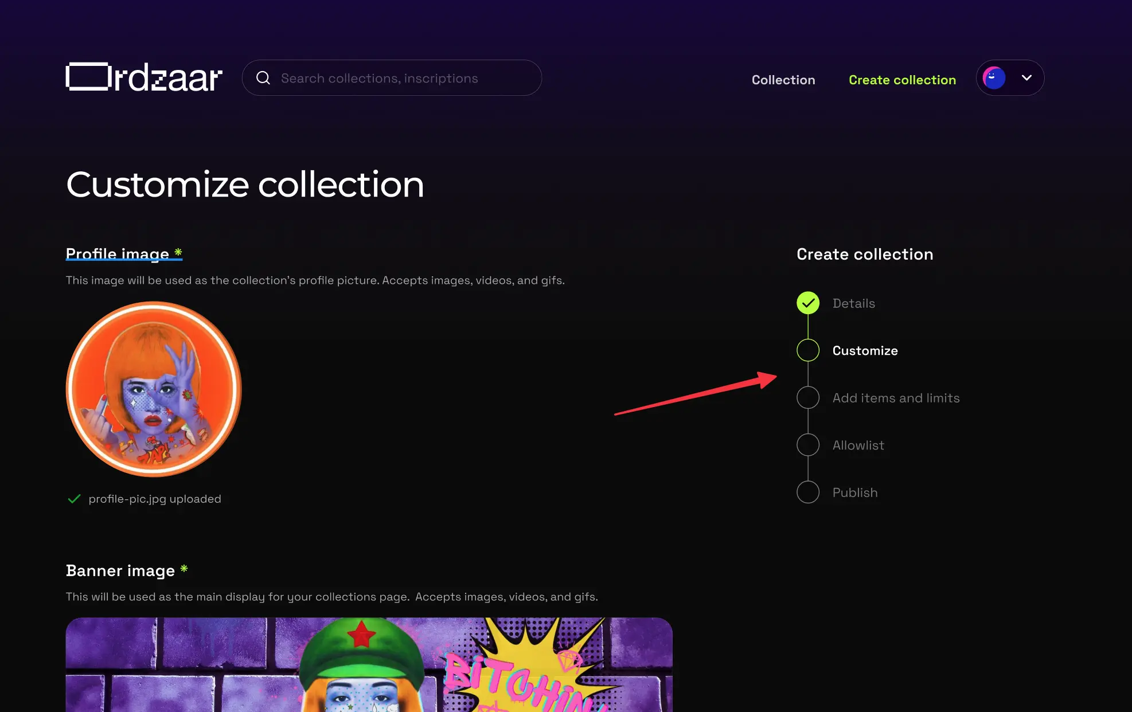
Task: Click the uploaded profile image thumbnail
Action: [154, 389]
